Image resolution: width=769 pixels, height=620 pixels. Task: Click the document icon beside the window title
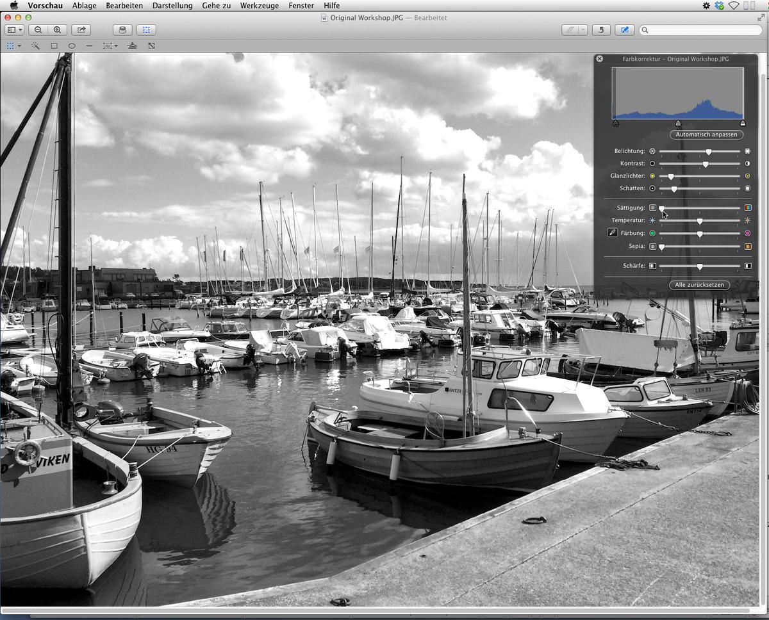tap(325, 17)
